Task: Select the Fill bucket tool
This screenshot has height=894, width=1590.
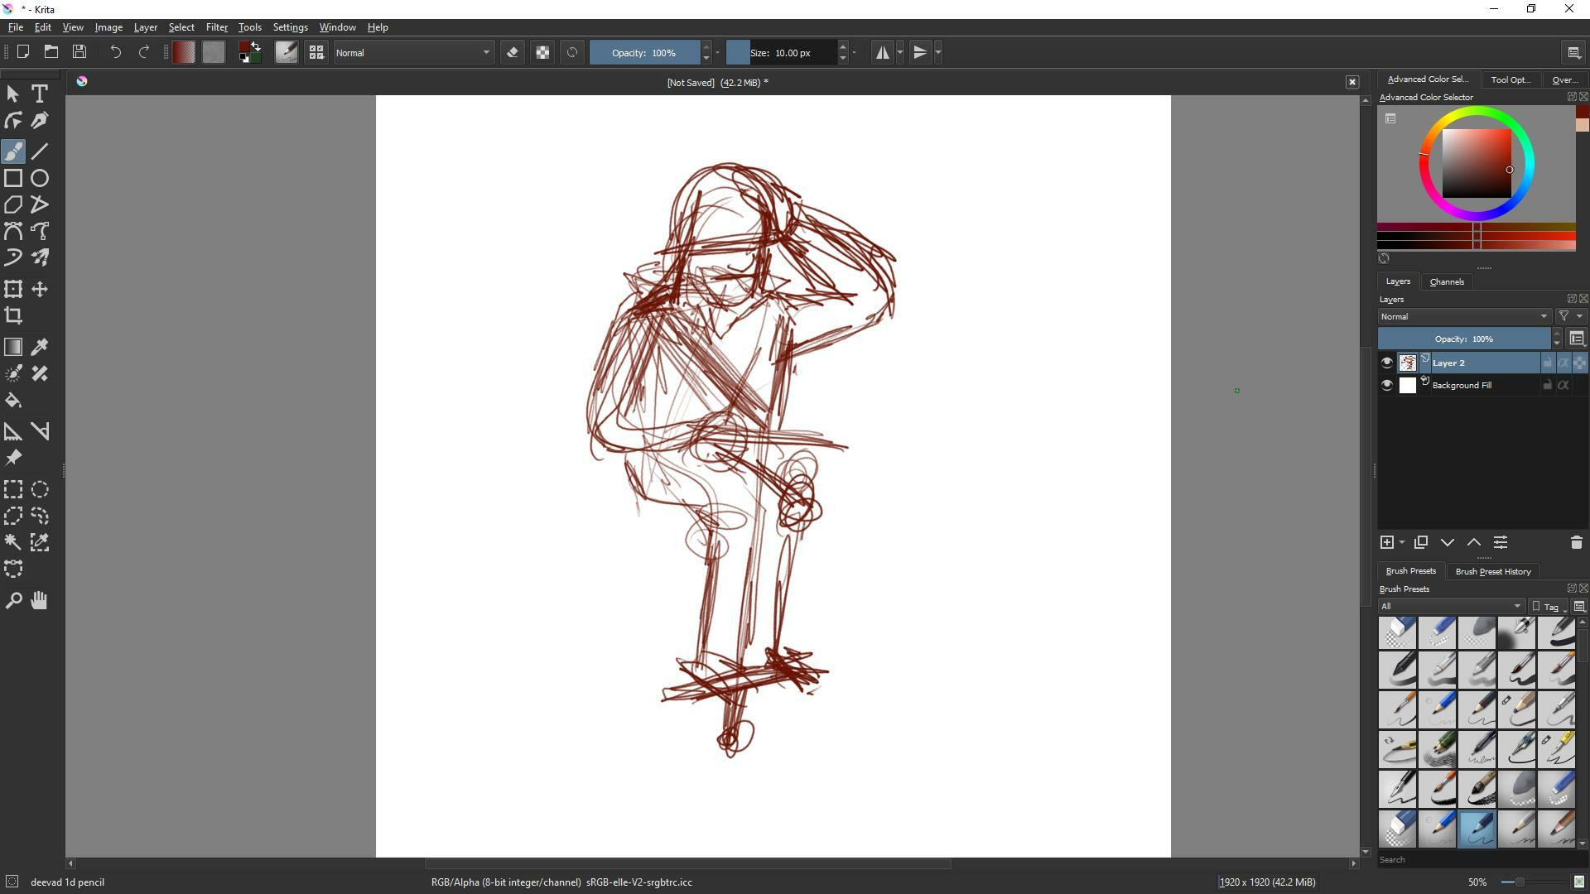Action: (13, 401)
